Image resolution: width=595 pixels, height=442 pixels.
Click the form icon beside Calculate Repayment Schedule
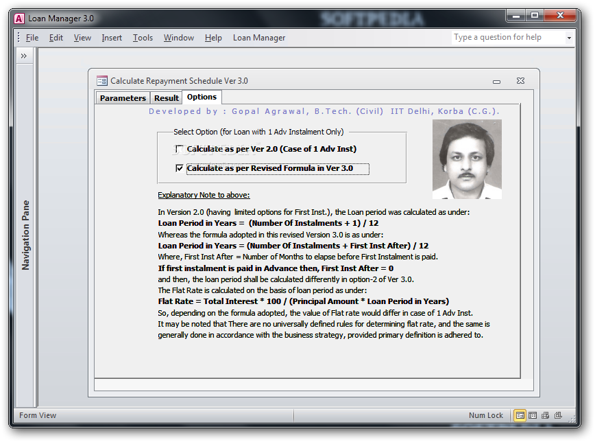[x=102, y=80]
